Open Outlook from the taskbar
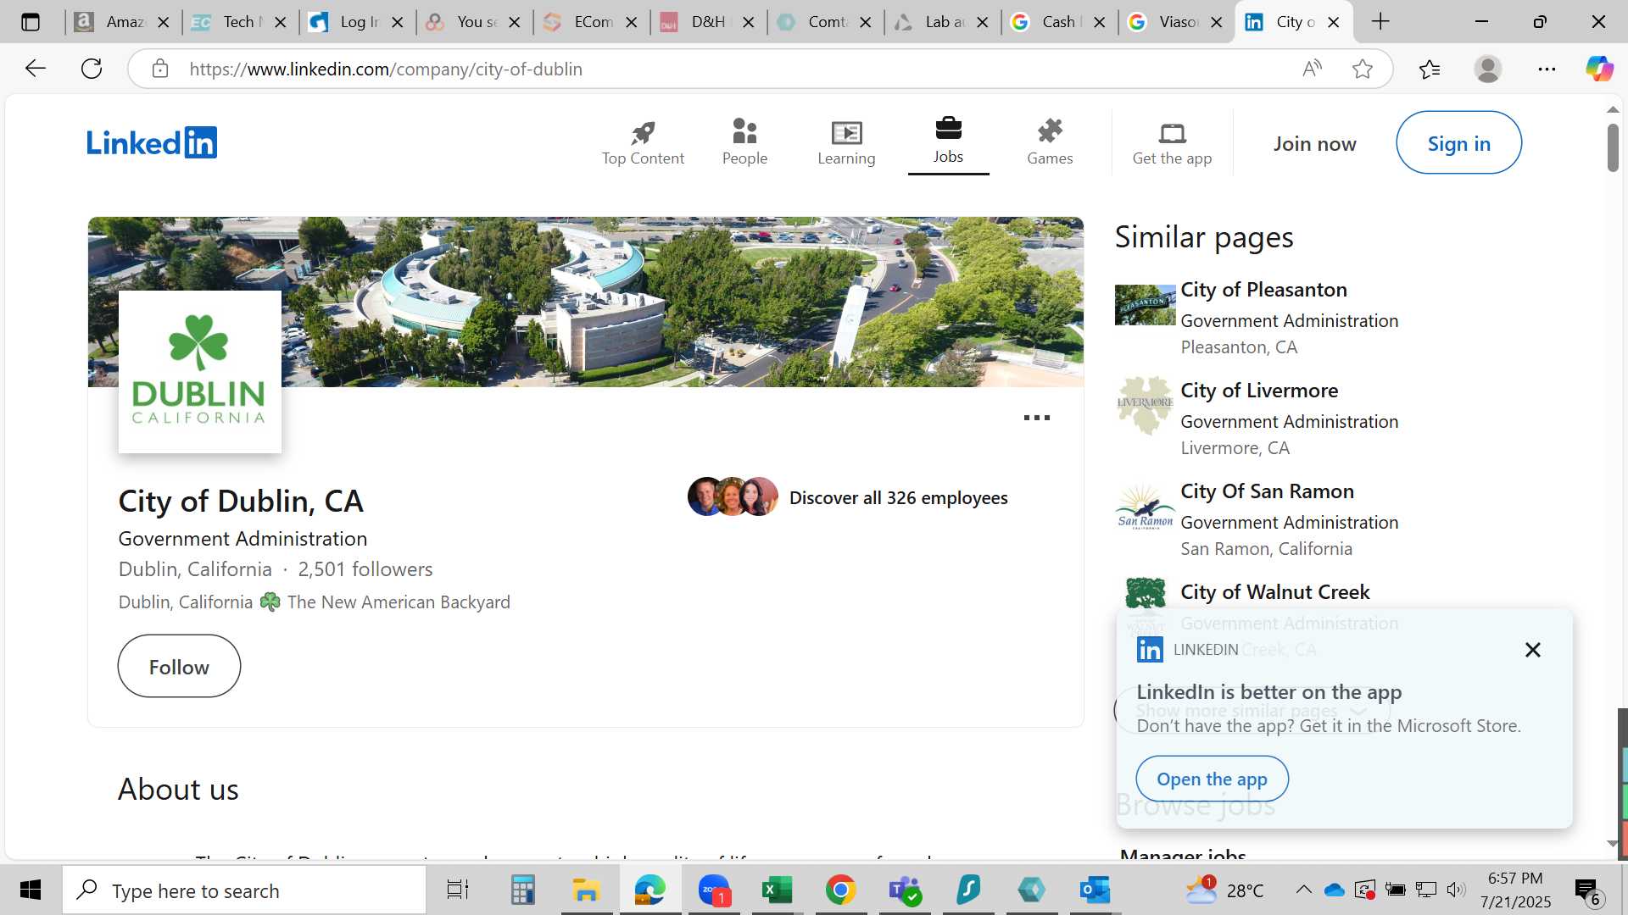This screenshot has width=1628, height=915. [1095, 890]
